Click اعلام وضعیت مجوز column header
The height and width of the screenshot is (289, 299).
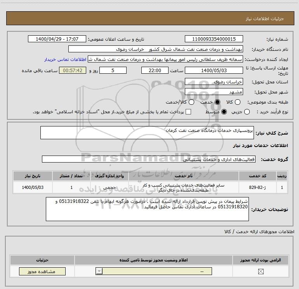[x=153, y=260]
